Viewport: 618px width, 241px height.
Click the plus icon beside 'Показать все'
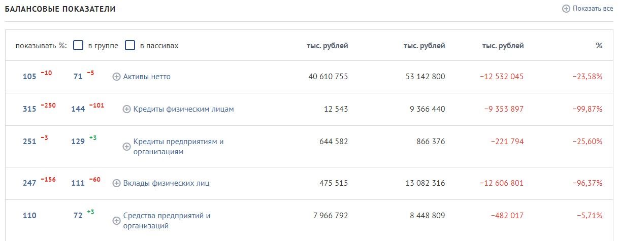tap(566, 9)
